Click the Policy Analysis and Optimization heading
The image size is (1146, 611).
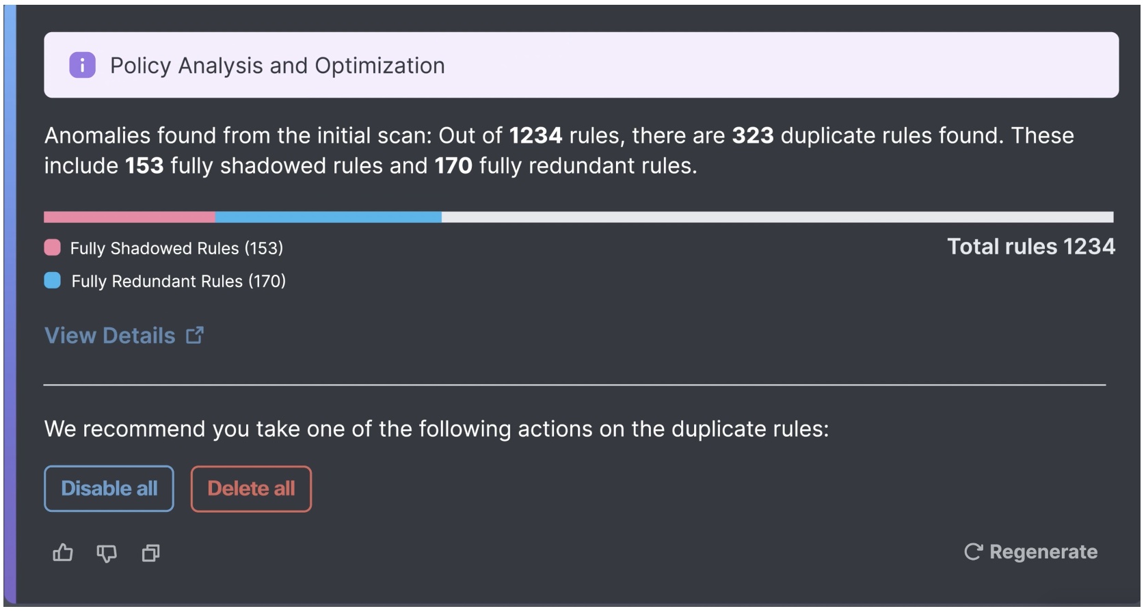277,66
